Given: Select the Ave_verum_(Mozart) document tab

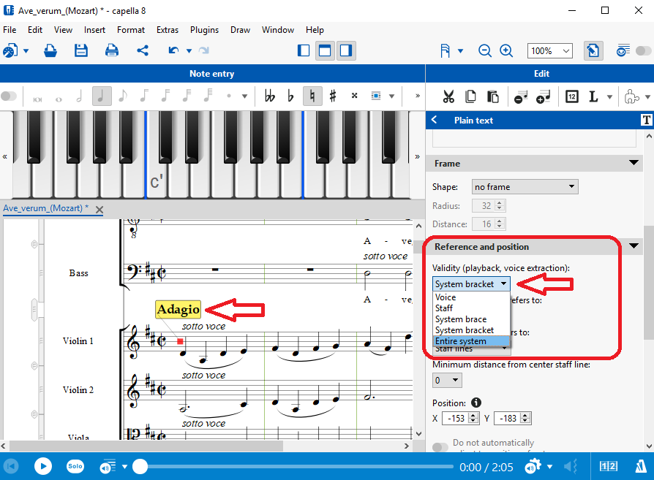Looking at the screenshot, I should pos(46,208).
